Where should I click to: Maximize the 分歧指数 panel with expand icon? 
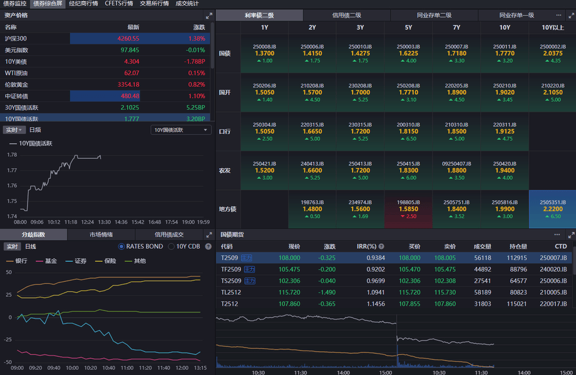click(208, 235)
